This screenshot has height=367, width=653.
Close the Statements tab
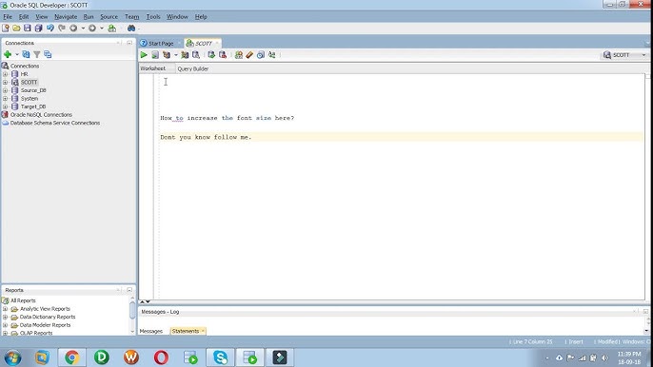(x=203, y=331)
